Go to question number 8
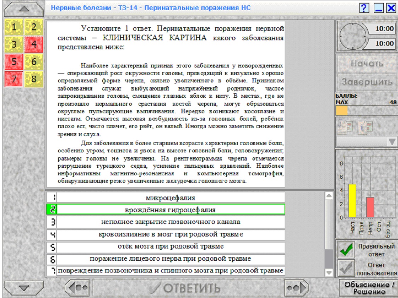The height and width of the screenshot is (298, 398). point(34,79)
